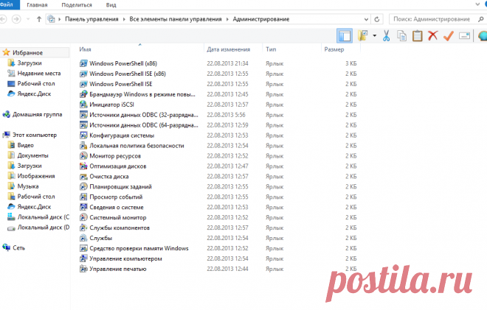Expand the ribbon with the chevron
Image resolution: width=487 pixels, height=310 pixels.
coord(477,4)
